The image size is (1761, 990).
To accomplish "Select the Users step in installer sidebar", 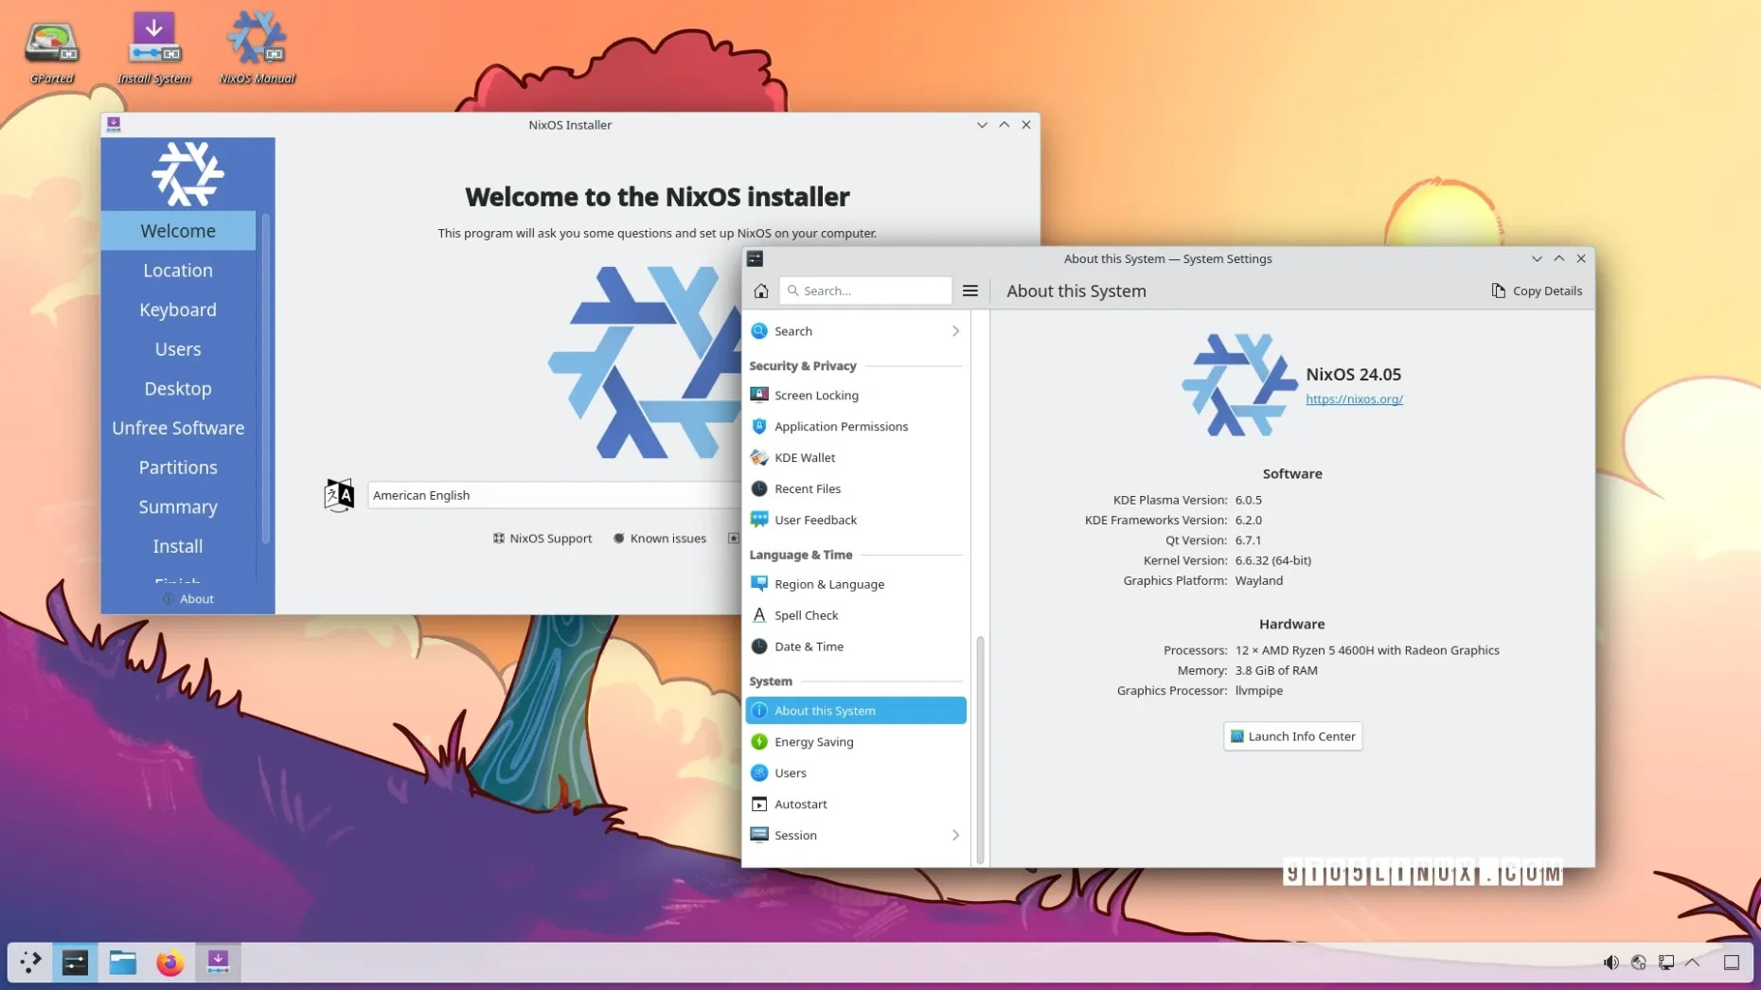I will tap(178, 349).
